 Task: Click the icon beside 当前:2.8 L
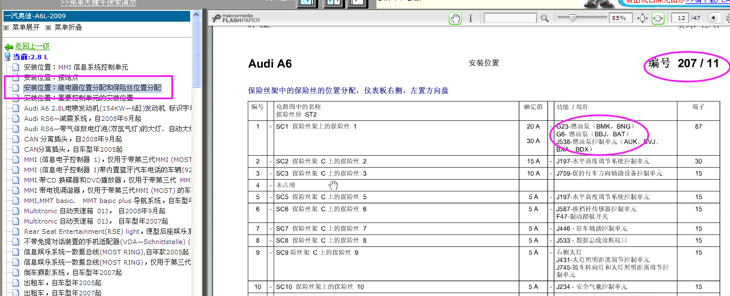pos(7,56)
